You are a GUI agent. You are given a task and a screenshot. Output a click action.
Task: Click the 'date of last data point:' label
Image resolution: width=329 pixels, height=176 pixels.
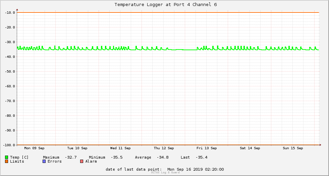[134, 169]
